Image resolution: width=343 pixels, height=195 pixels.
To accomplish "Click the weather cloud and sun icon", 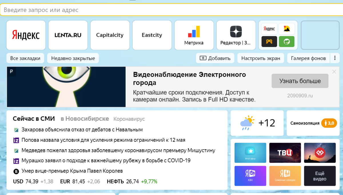I will (x=247, y=123).
